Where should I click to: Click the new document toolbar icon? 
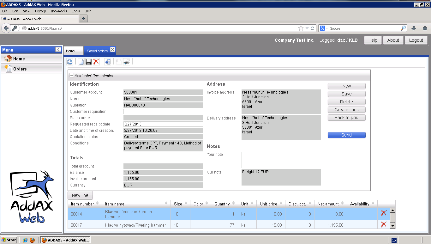click(x=81, y=62)
